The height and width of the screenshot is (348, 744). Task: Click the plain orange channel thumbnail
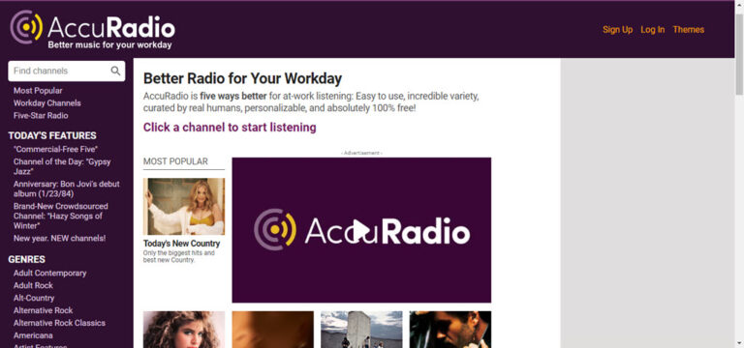point(273,330)
